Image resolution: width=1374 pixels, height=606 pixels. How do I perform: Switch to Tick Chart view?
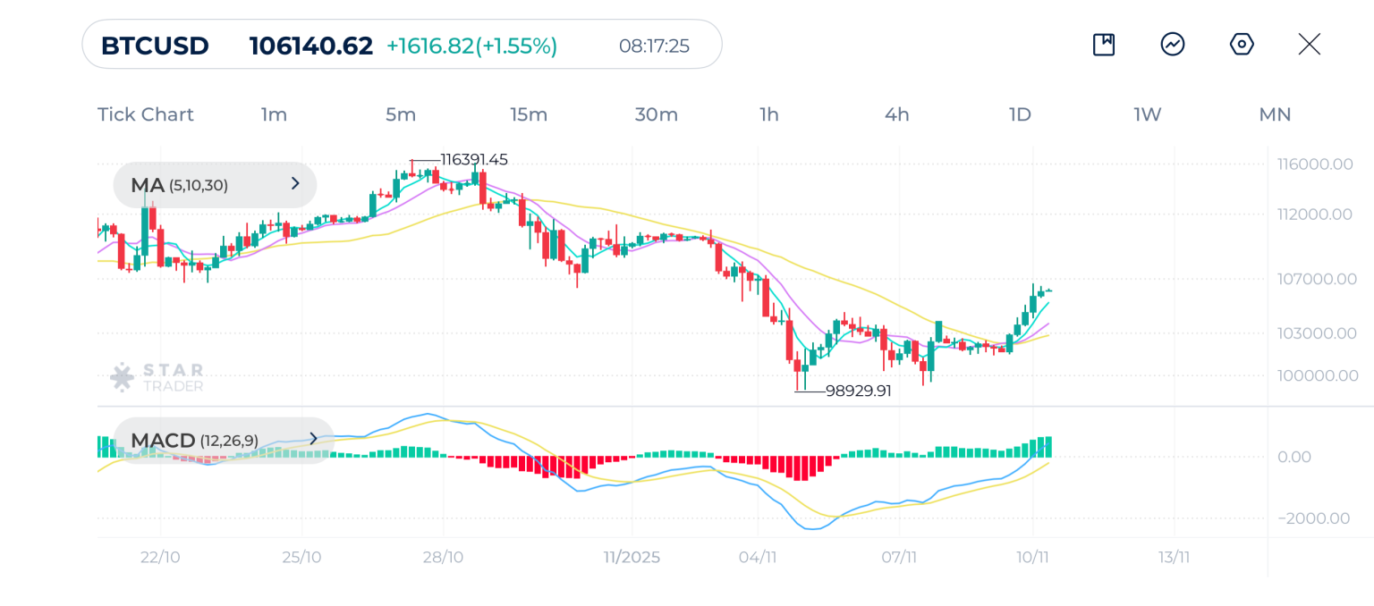[x=145, y=114]
